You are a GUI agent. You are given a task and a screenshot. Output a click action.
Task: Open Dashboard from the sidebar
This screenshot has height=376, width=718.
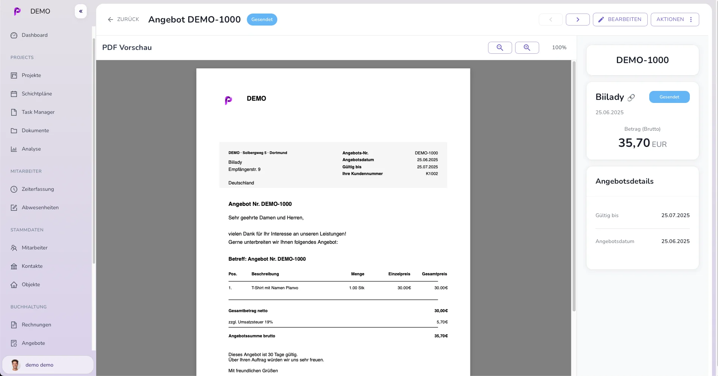pyautogui.click(x=35, y=35)
